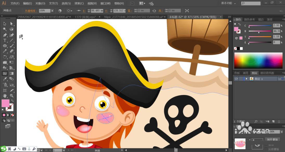
Task: Select the Paintbrush tool
Action: 11,46
